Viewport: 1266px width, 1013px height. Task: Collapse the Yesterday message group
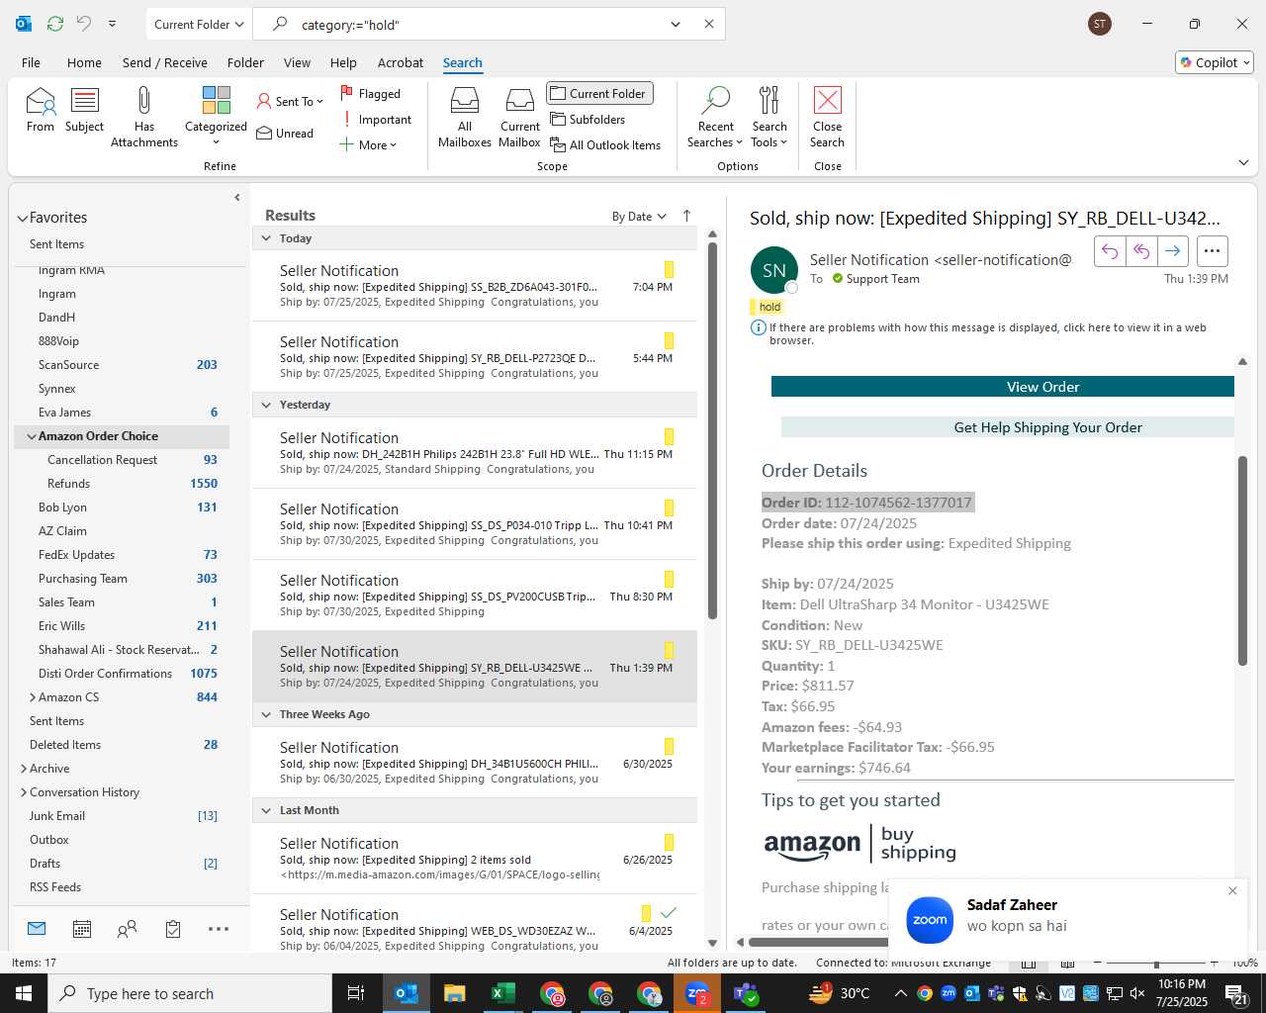(266, 405)
